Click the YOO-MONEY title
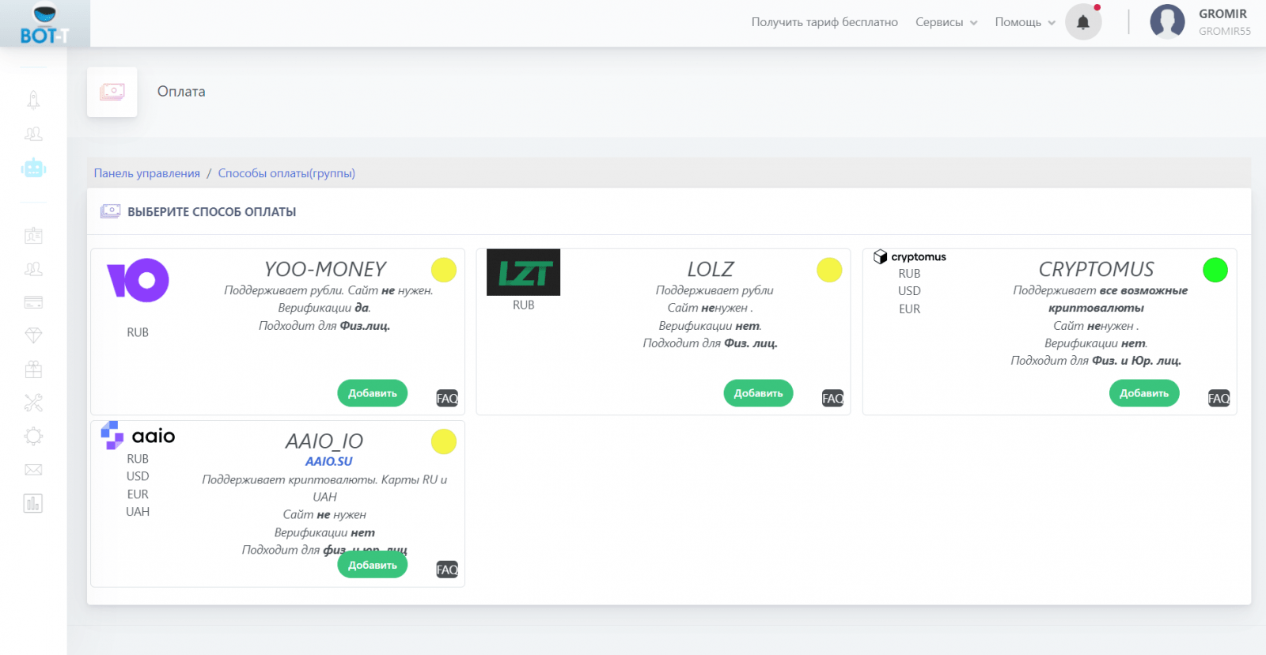This screenshot has width=1266, height=655. pyautogui.click(x=325, y=270)
